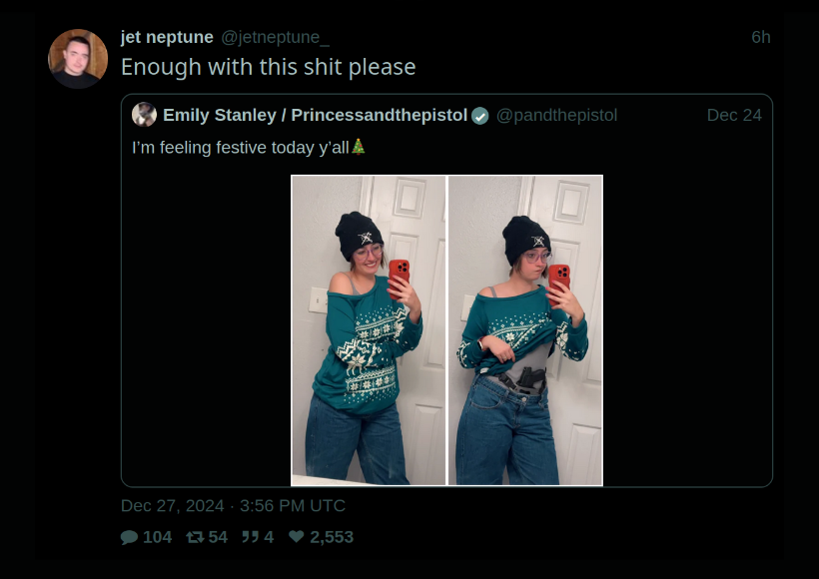This screenshot has width=819, height=579.
Task: Open Emily Stanley / Princessandthepistol name
Action: pyautogui.click(x=315, y=116)
